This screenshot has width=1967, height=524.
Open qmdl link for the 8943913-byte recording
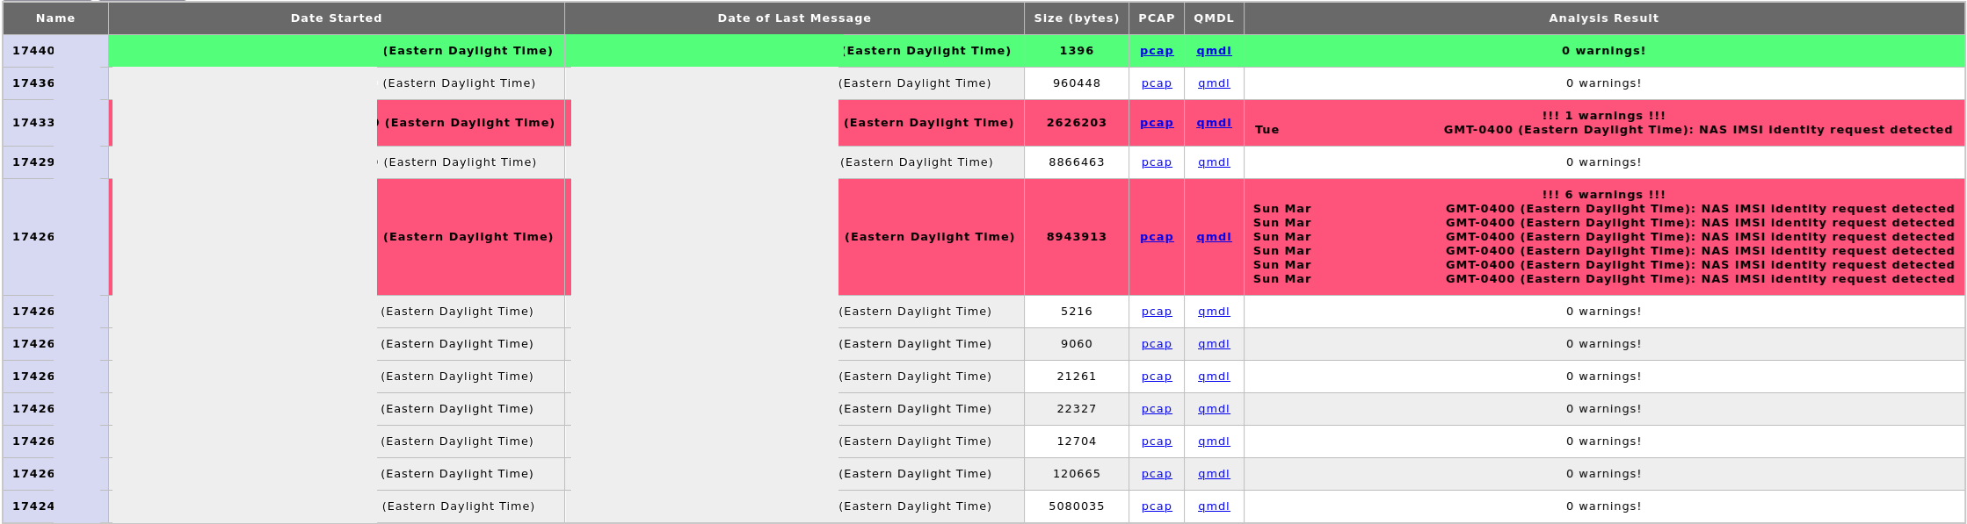pyautogui.click(x=1213, y=237)
